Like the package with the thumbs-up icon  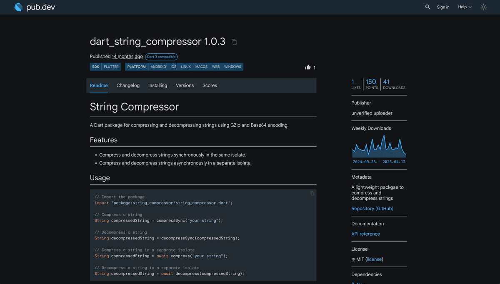[308, 67]
